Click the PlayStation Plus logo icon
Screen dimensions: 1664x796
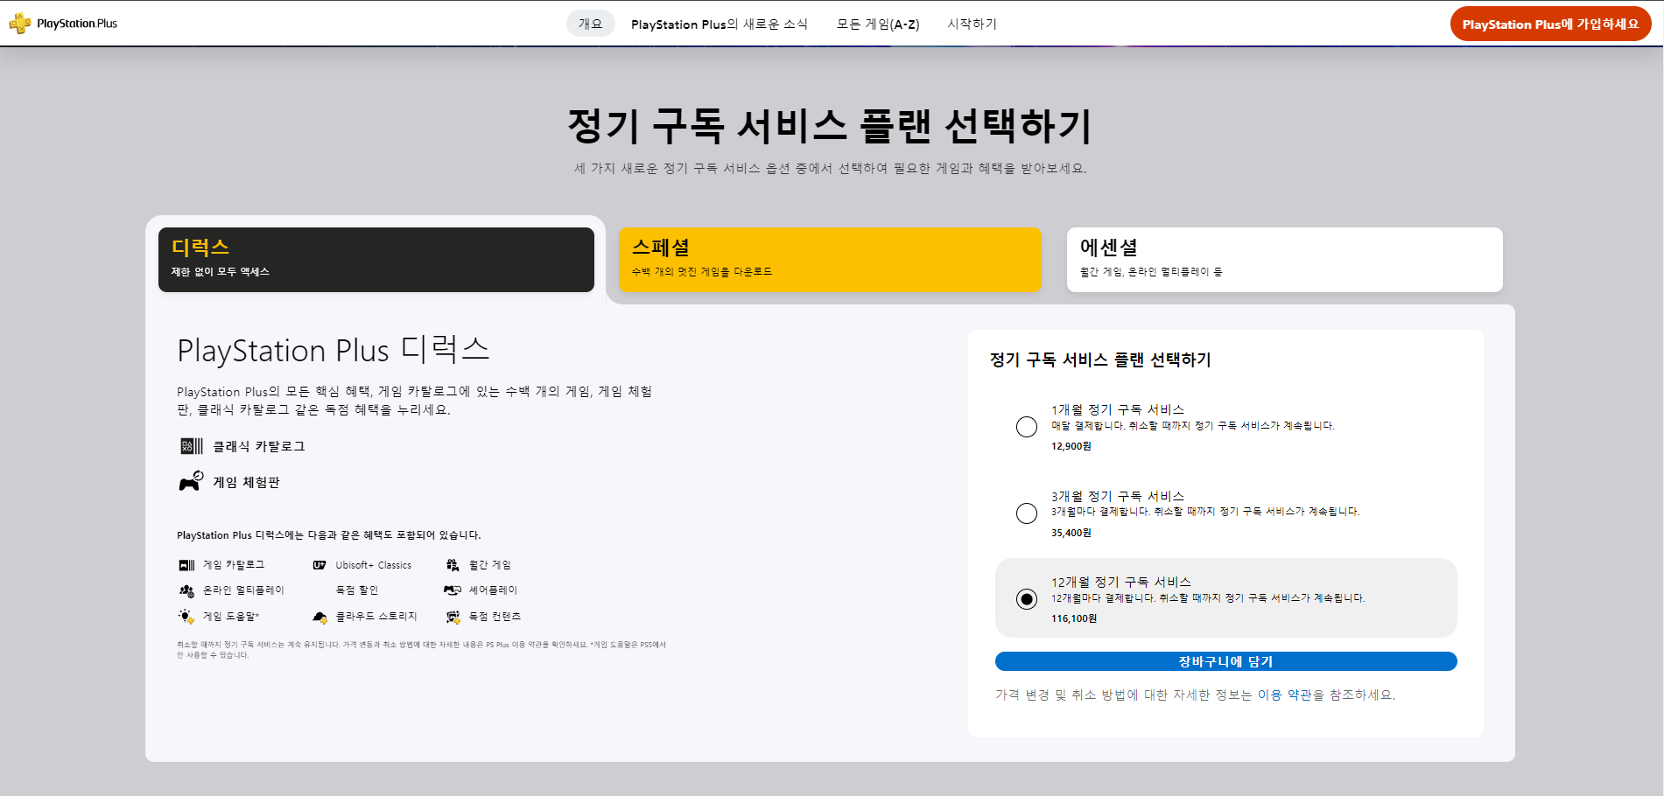(19, 24)
